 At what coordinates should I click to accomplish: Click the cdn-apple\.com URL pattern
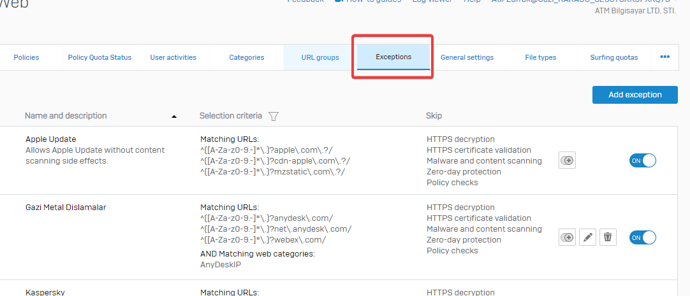pyautogui.click(x=275, y=161)
